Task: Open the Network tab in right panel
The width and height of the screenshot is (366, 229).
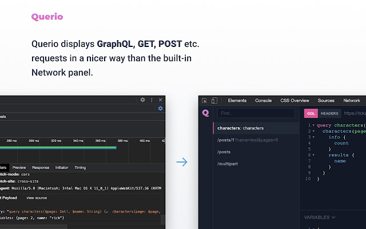Action: pos(352,101)
